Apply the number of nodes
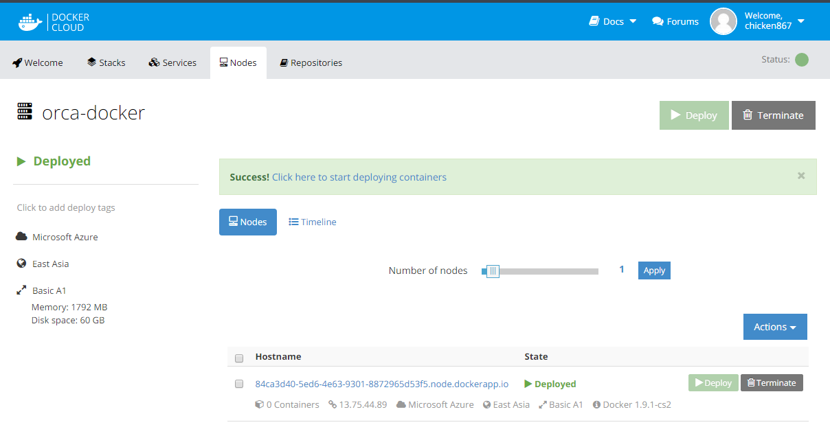Viewport: 830px width, 427px height. point(654,270)
